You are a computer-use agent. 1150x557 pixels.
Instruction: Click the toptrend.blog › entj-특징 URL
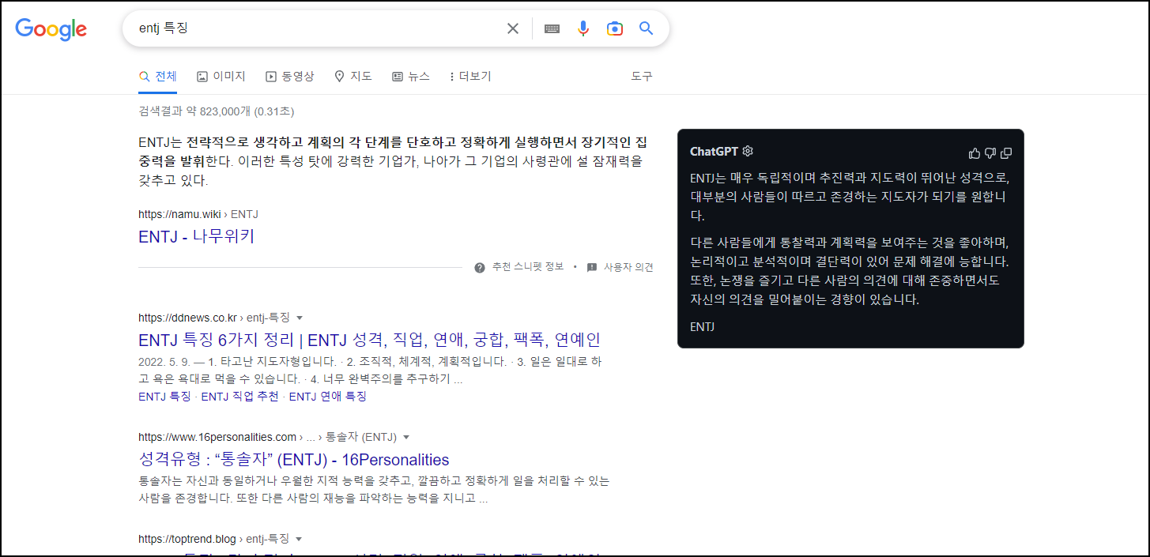coord(214,539)
